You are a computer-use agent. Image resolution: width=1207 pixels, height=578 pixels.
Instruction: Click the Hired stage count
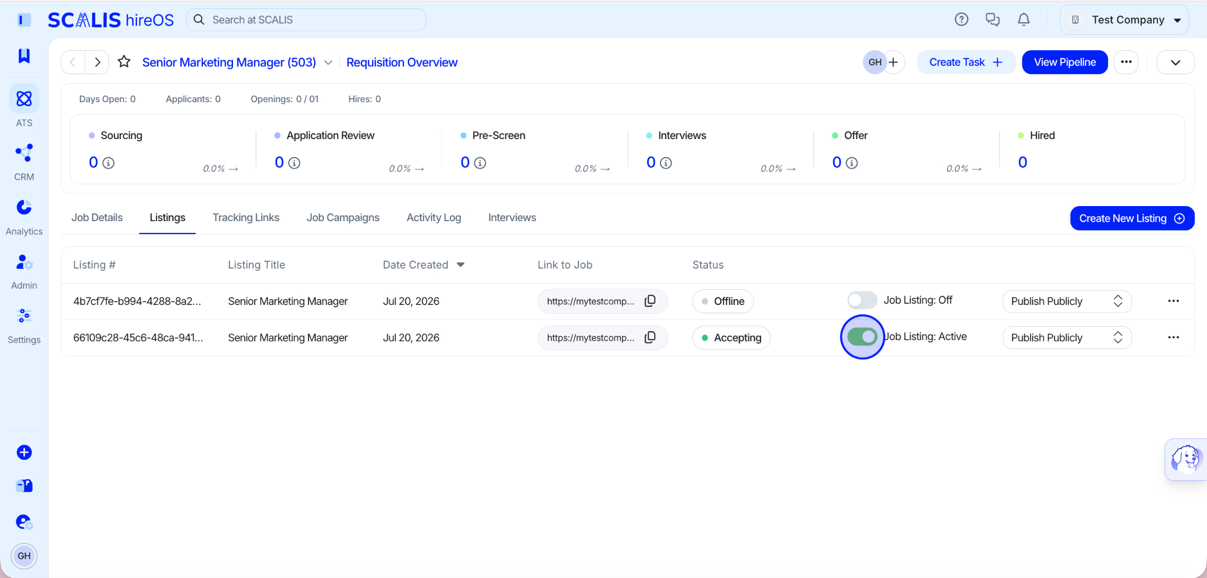point(1023,163)
